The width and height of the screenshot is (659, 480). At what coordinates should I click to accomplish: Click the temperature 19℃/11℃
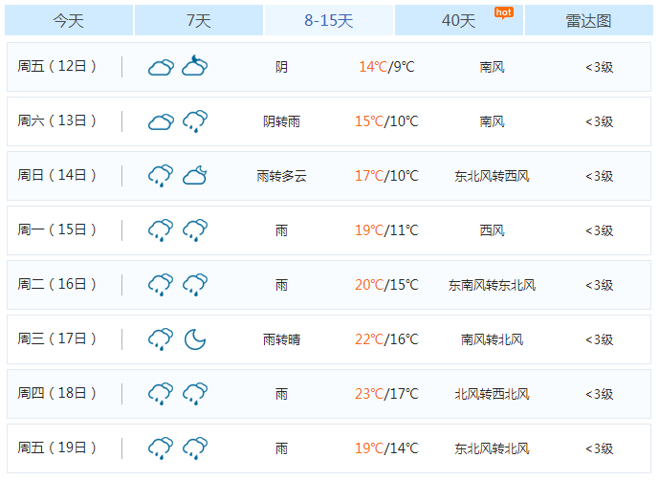(x=386, y=230)
